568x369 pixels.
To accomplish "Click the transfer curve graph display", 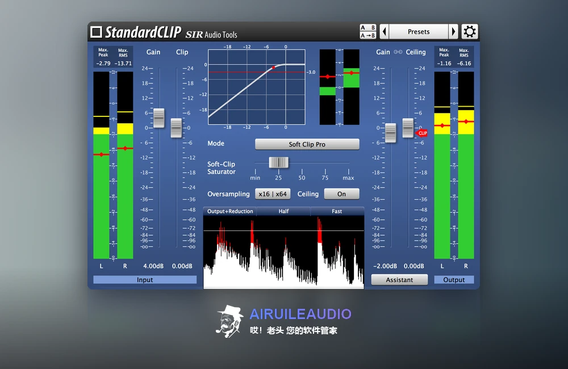I will pos(257,87).
